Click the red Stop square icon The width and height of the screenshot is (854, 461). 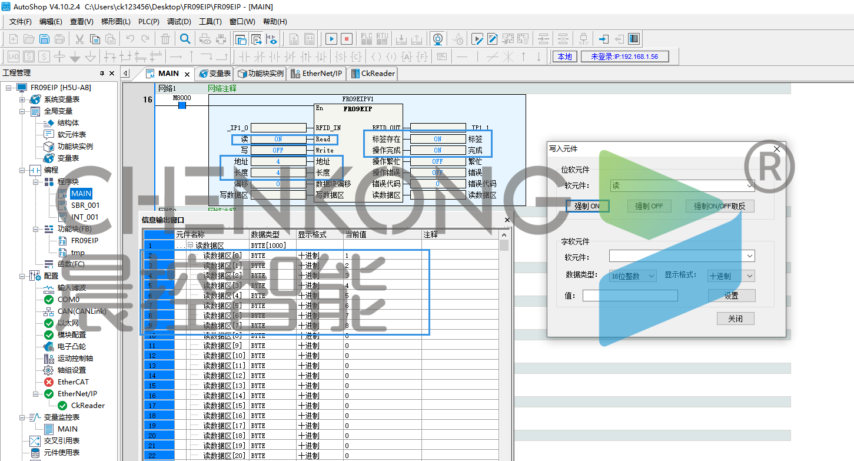[x=347, y=39]
